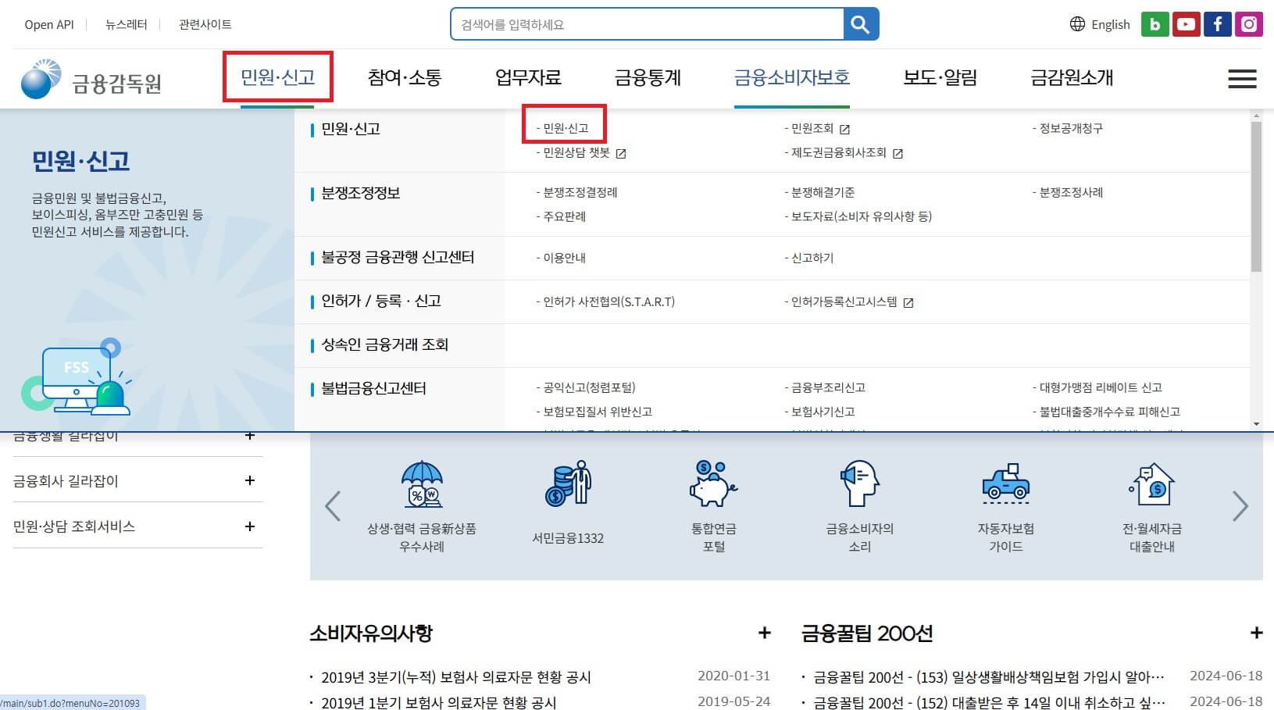Click the search magnifier icon
Image resolution: width=1274 pixels, height=710 pixels.
(x=861, y=23)
